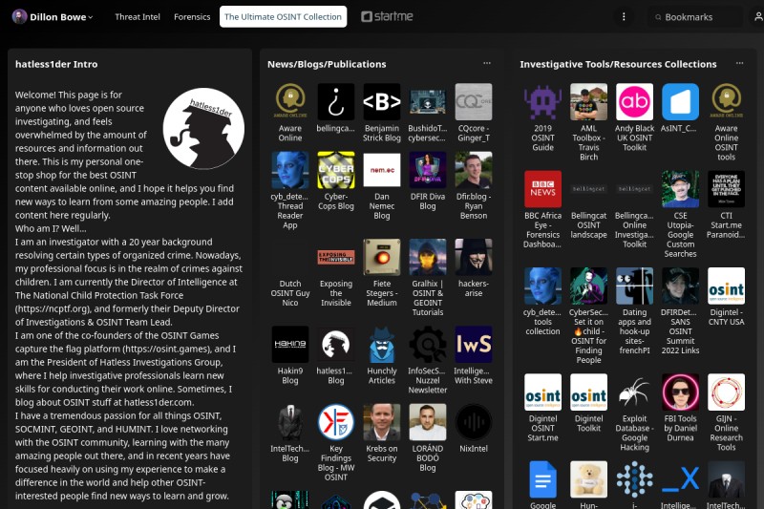
Task: Expand the Dillon Bowe account dropdown
Action: click(x=53, y=16)
